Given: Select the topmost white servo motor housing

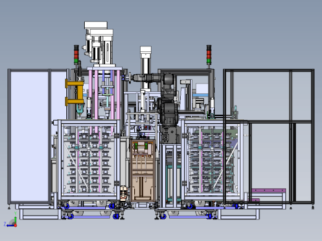Looking at the screenshot, I should point(96,25).
